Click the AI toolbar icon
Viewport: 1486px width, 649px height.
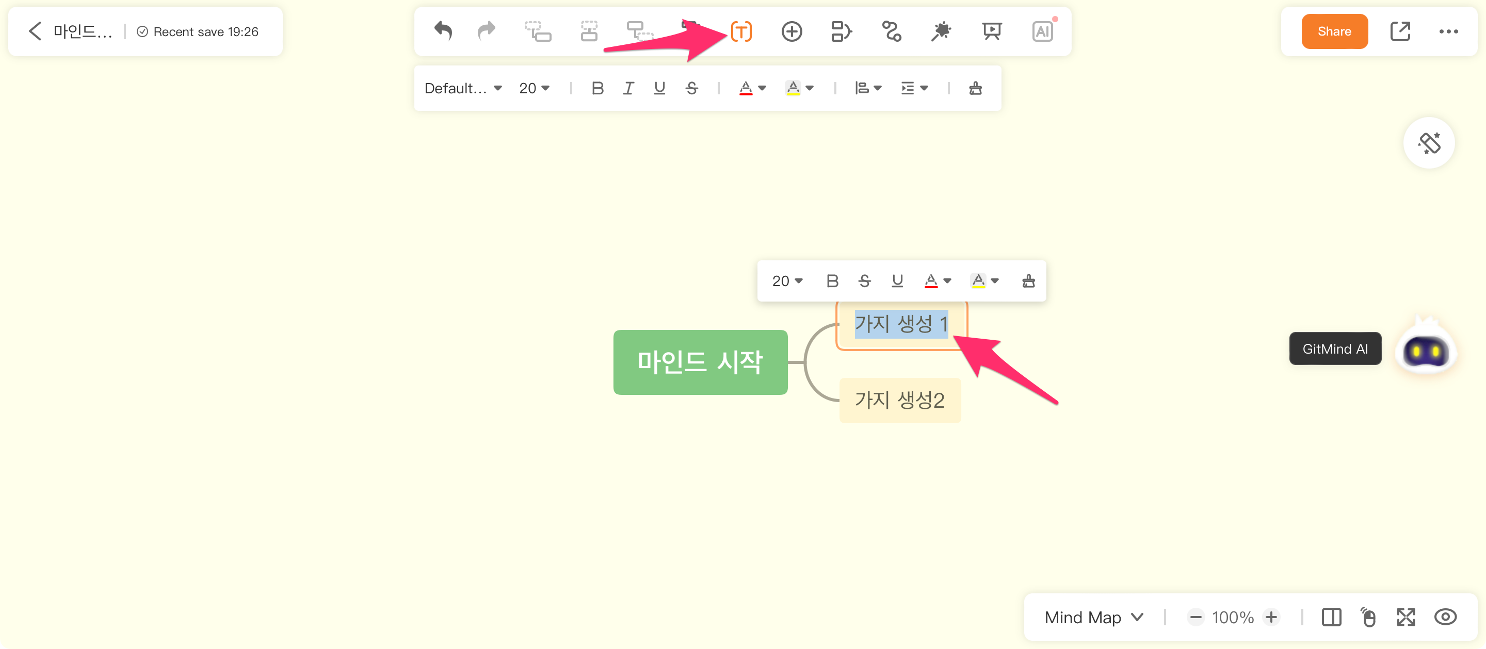point(1042,31)
